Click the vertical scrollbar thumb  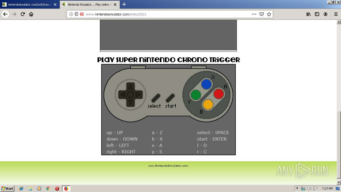[339, 145]
